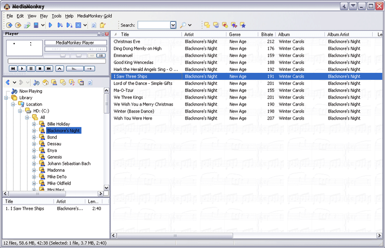385x248 pixels.
Task: Select Genesis in the artist tree
Action: [x=55, y=157]
